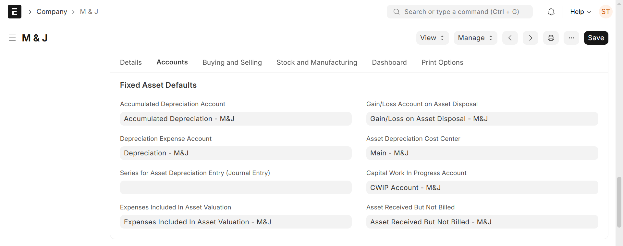The height and width of the screenshot is (246, 623).
Task: Click the Series for Asset Depreciation Entry field
Action: (236, 187)
